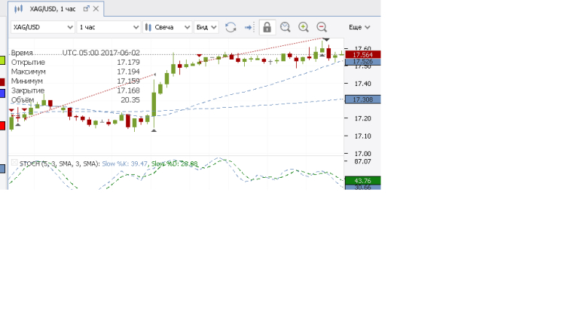Click the blue arrow shift-chart icon

tap(249, 27)
